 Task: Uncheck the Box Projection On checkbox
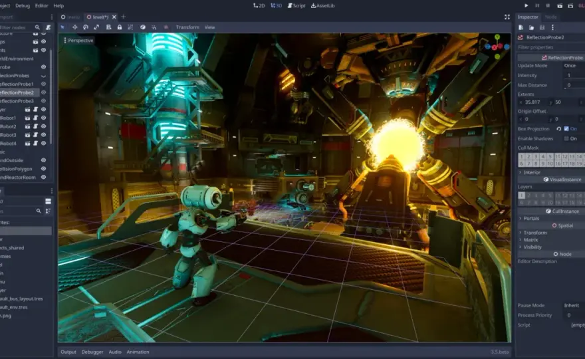tap(566, 129)
